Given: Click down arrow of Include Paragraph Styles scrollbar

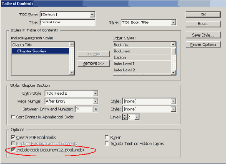Looking at the screenshot, I should tap(72, 73).
